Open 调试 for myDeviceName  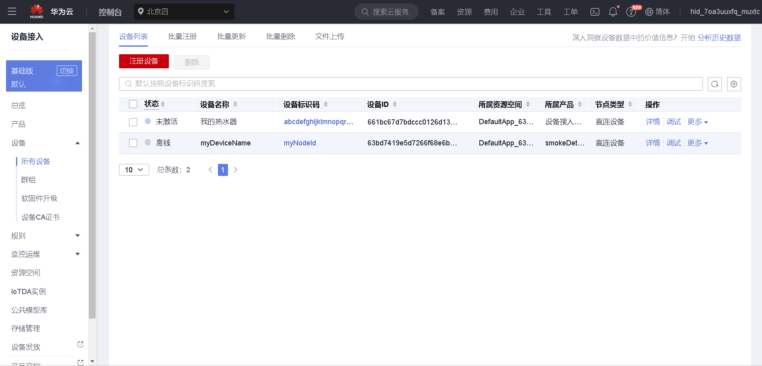click(x=674, y=143)
